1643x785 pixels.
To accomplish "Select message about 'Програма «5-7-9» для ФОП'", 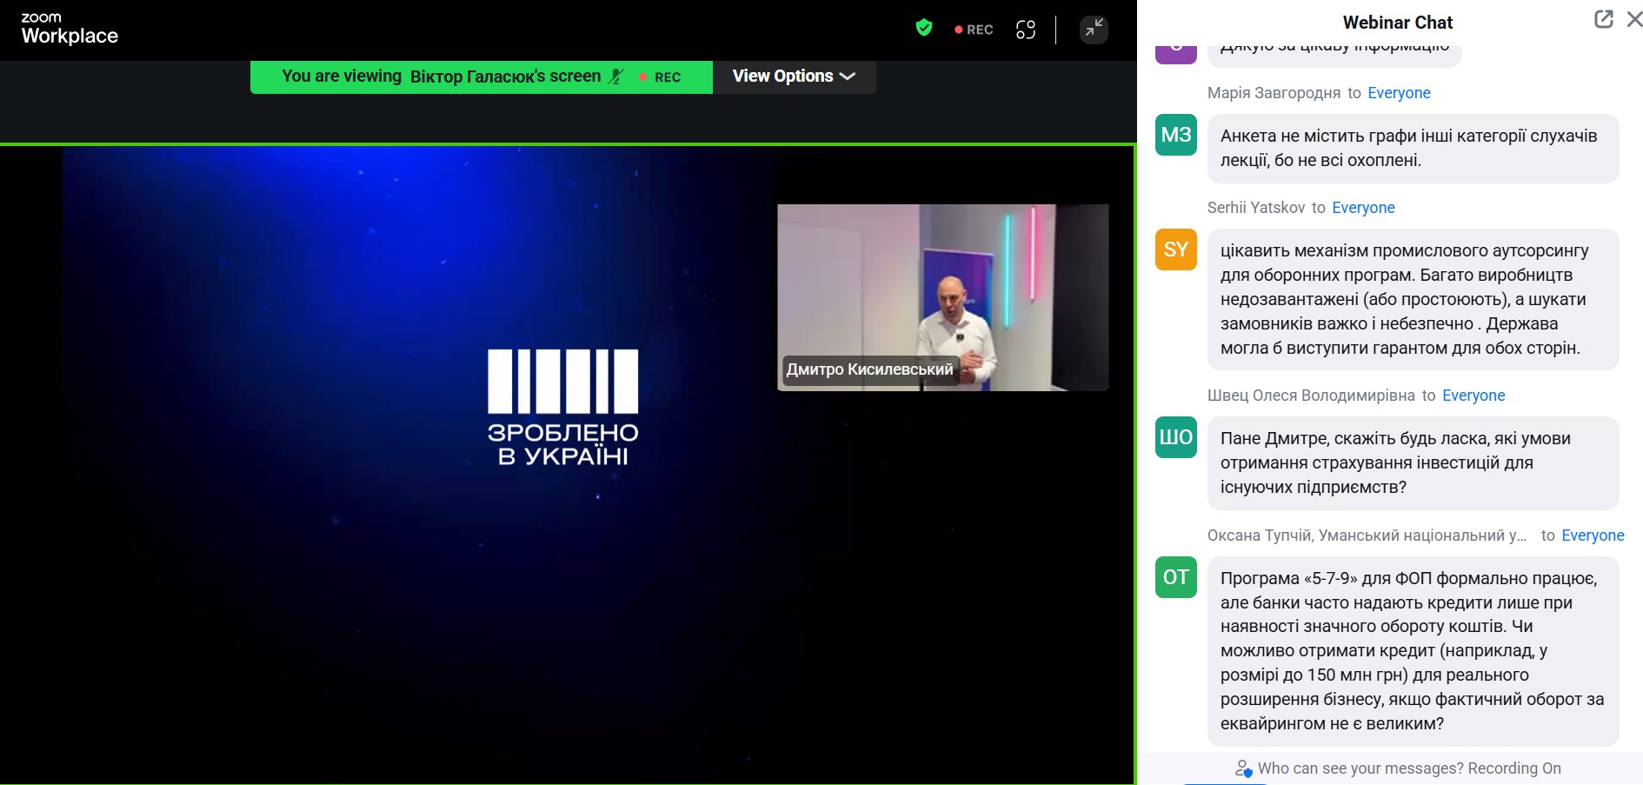I will click(1413, 650).
